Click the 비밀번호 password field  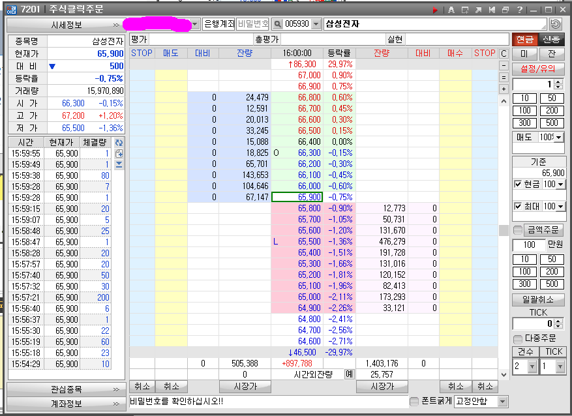[252, 24]
